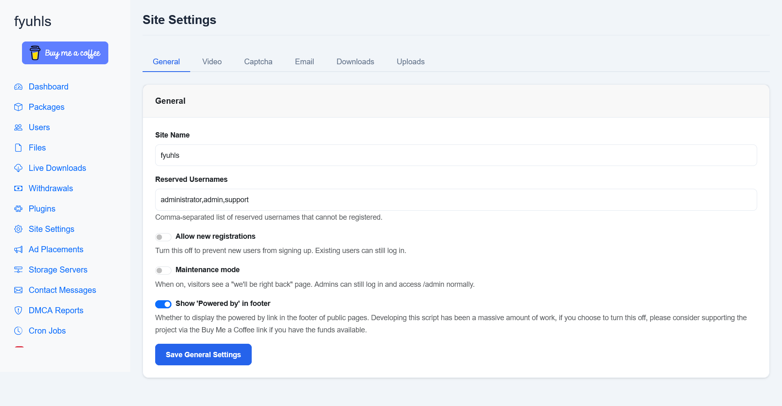Open the Captcha settings tab

(258, 61)
